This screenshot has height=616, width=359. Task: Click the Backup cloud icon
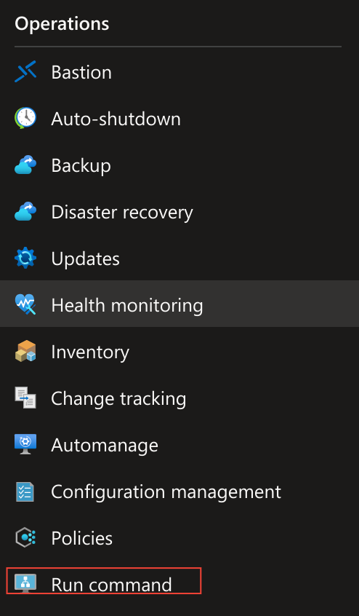(x=25, y=165)
